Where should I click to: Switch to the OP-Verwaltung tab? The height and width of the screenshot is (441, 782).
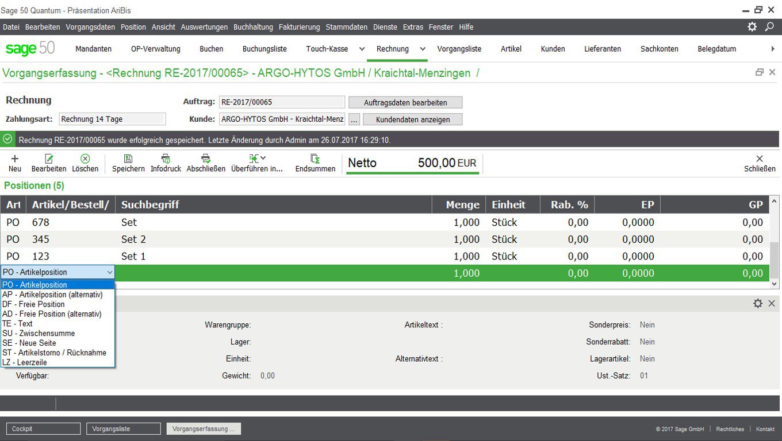pos(156,49)
